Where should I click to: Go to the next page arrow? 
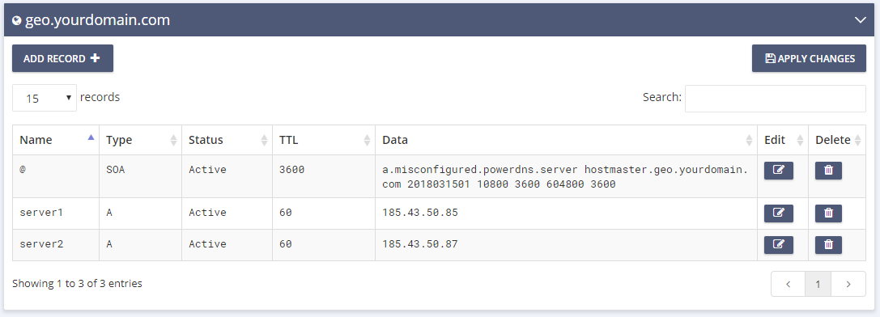tap(848, 284)
